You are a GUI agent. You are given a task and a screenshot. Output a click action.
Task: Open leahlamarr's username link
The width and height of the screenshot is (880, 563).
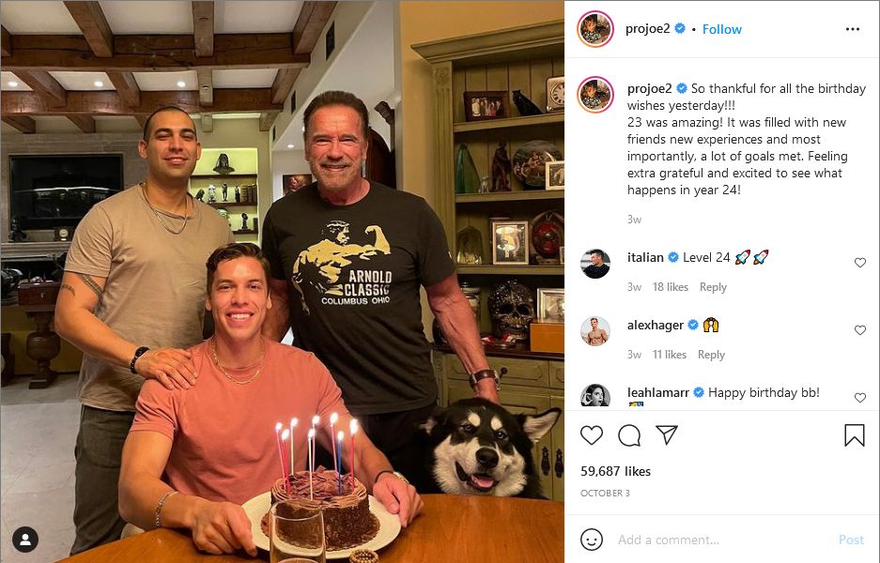tap(657, 392)
